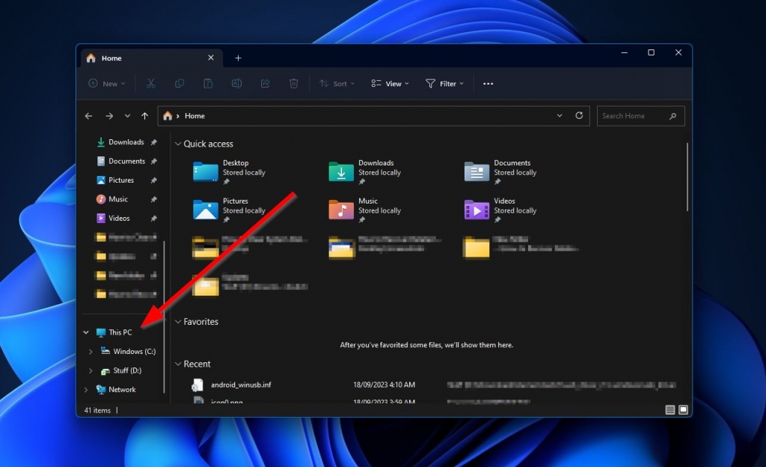Copy files with the Copy toolbar icon
The width and height of the screenshot is (766, 467).
click(x=180, y=83)
